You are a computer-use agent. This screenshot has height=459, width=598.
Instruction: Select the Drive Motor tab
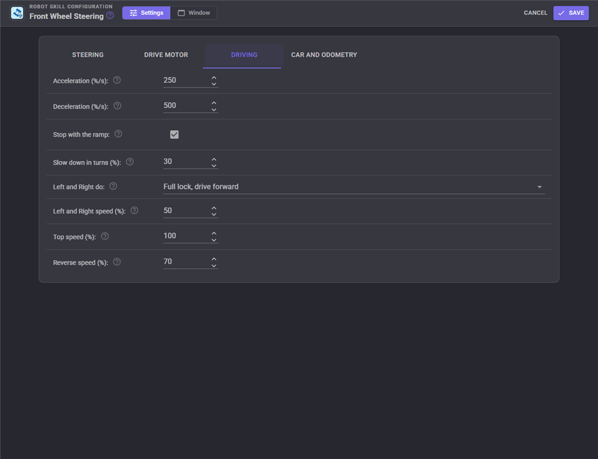point(166,55)
